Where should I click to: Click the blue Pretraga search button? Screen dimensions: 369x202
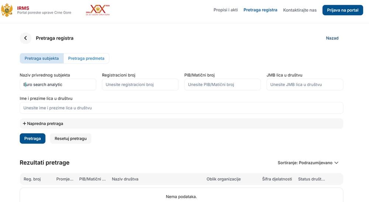[x=32, y=138]
